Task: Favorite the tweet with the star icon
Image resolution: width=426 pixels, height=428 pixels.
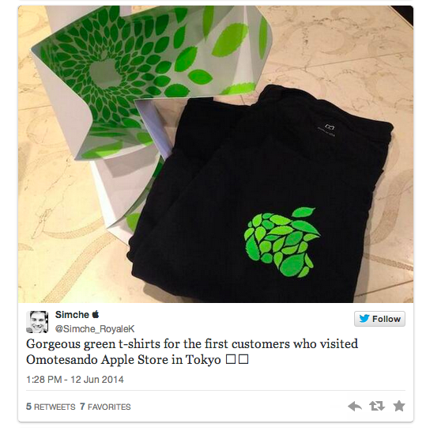Action: pyautogui.click(x=399, y=406)
